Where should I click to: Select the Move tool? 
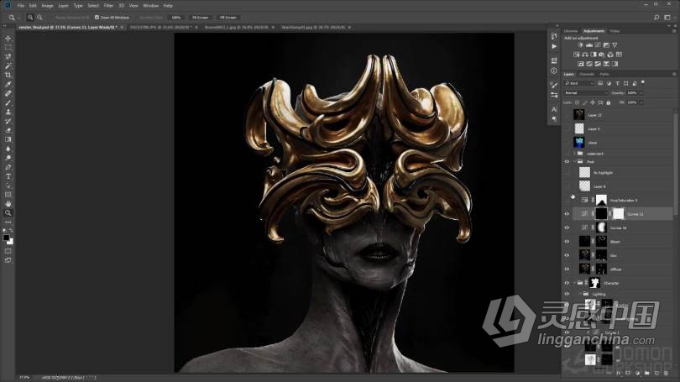click(x=8, y=38)
